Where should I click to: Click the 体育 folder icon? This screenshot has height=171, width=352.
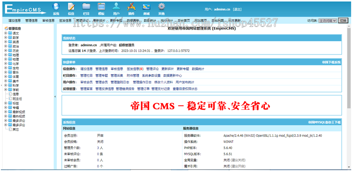10,77
